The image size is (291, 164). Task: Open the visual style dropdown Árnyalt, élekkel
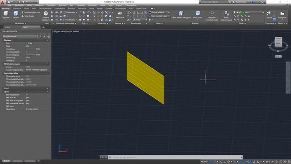pyautogui.click(x=159, y=12)
